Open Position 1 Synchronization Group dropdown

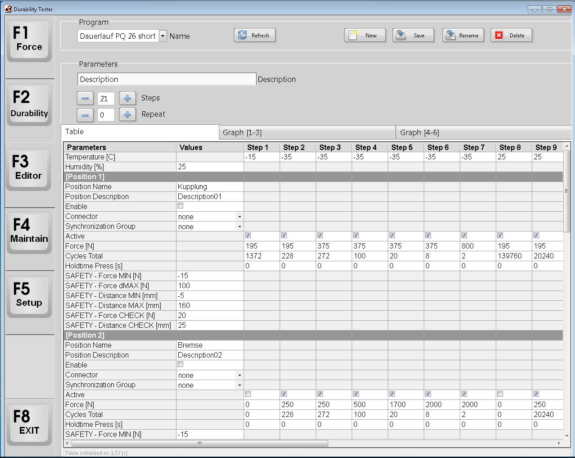(240, 227)
